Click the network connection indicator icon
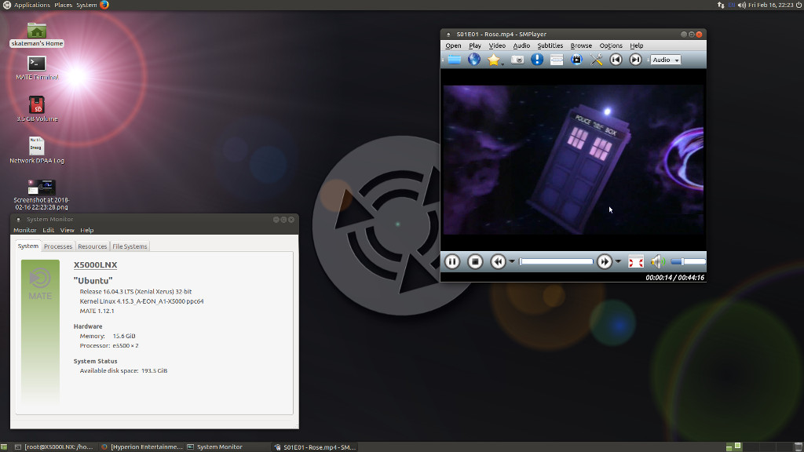The image size is (804, 452). tap(721, 5)
